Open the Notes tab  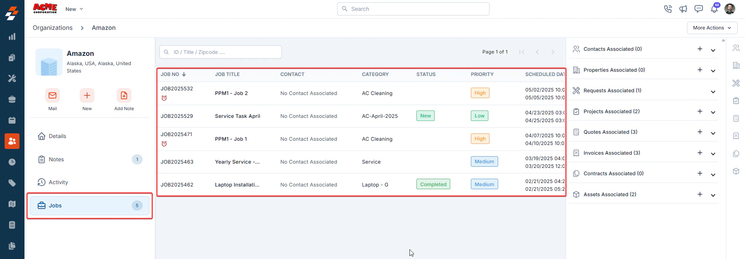[89, 159]
